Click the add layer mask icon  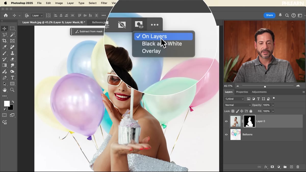point(272,167)
